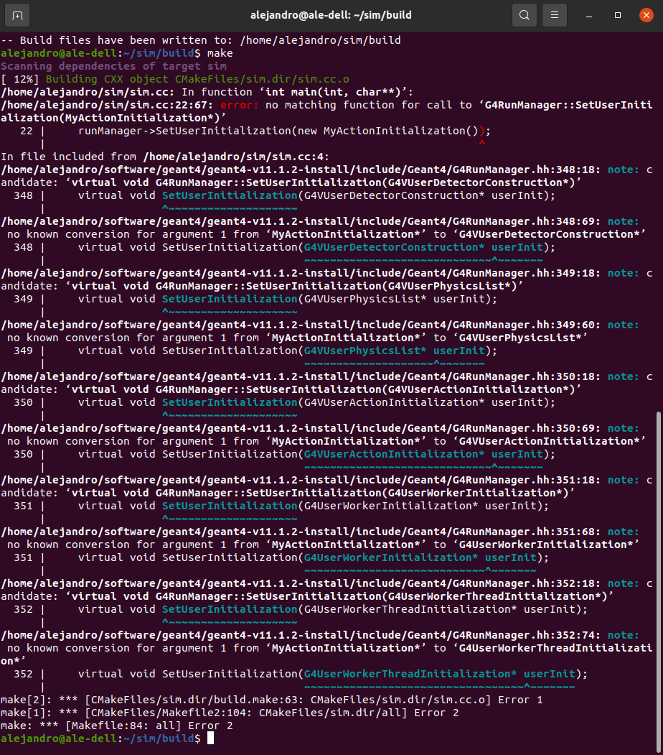
Task: Click highlighted 'G4UserWorkerInitialization* userInit' text
Action: click(420, 558)
